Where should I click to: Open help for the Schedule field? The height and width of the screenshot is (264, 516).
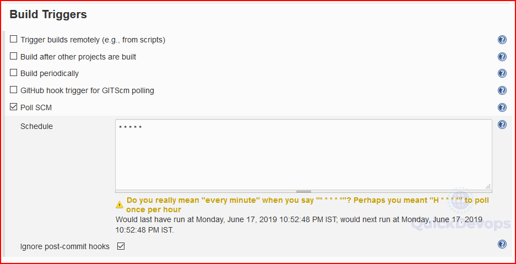click(502, 125)
